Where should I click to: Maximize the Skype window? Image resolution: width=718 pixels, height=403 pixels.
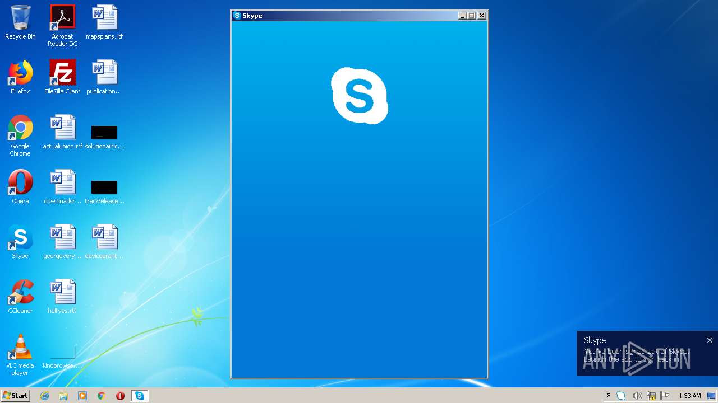[x=472, y=16]
